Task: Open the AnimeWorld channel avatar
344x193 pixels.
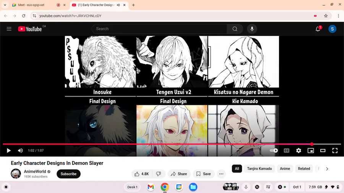Action: coord(16,174)
